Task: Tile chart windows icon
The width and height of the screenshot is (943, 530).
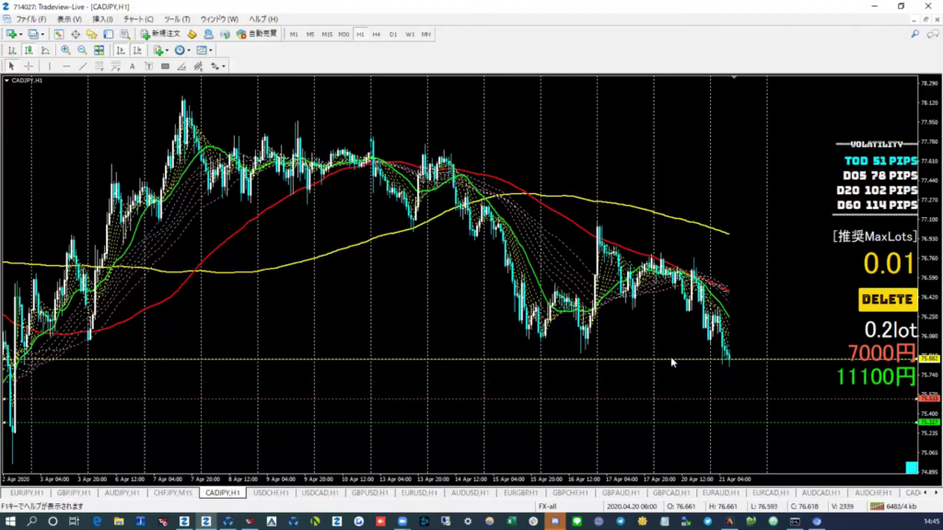Action: [x=99, y=50]
